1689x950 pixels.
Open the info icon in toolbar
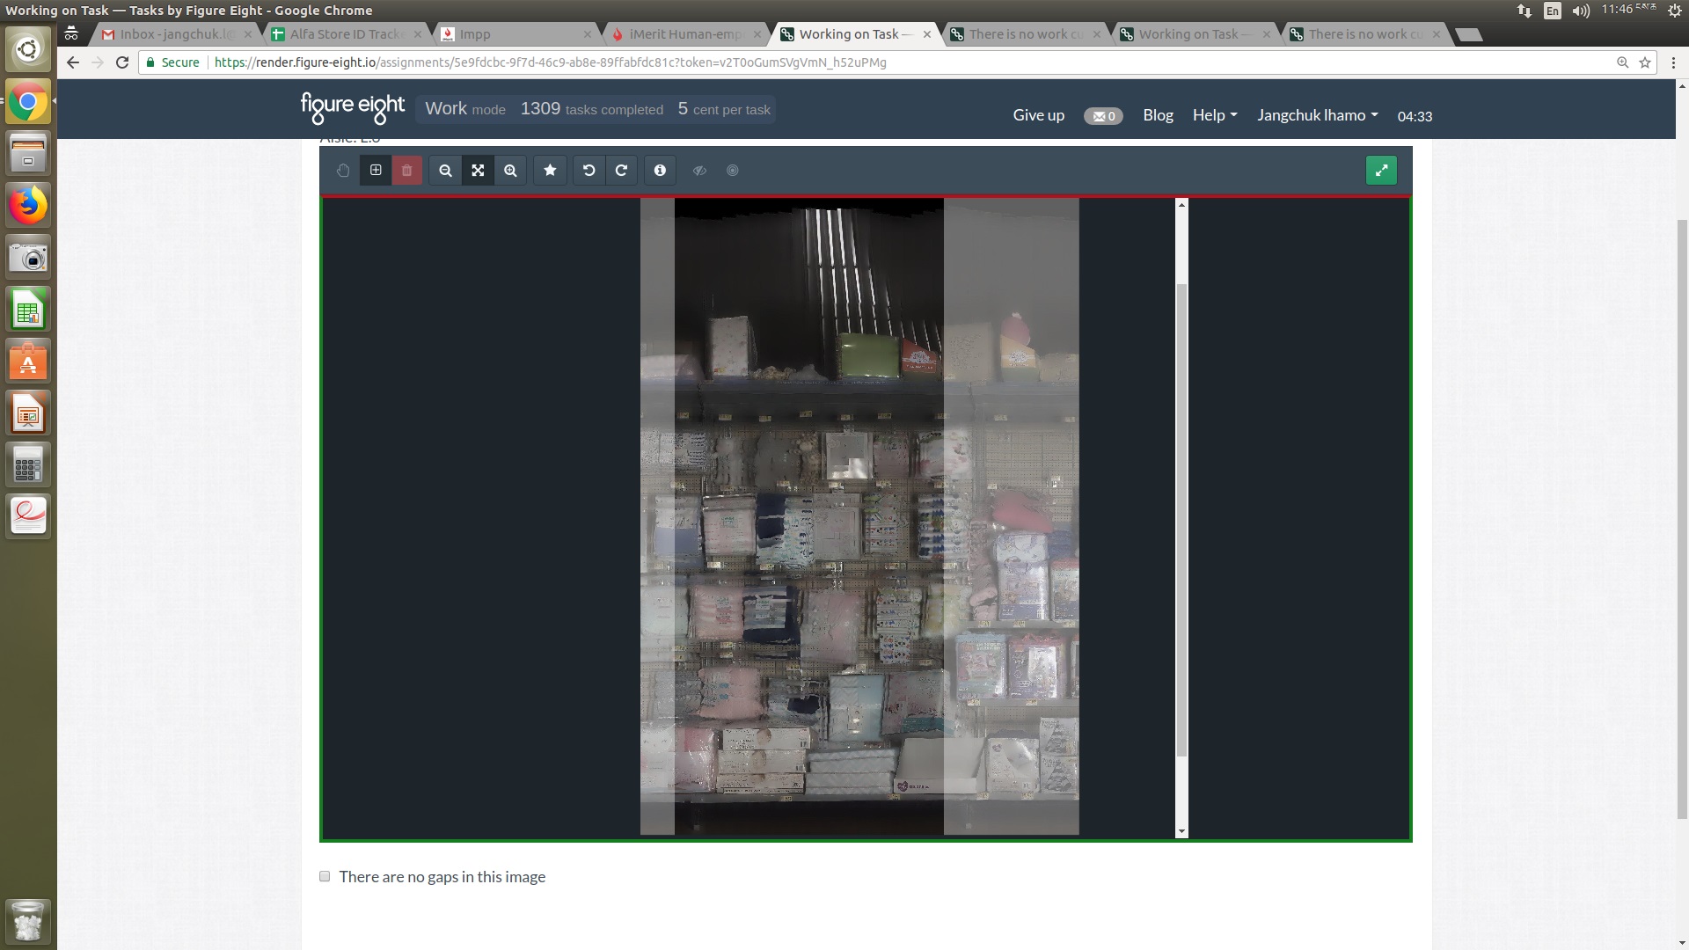click(660, 171)
